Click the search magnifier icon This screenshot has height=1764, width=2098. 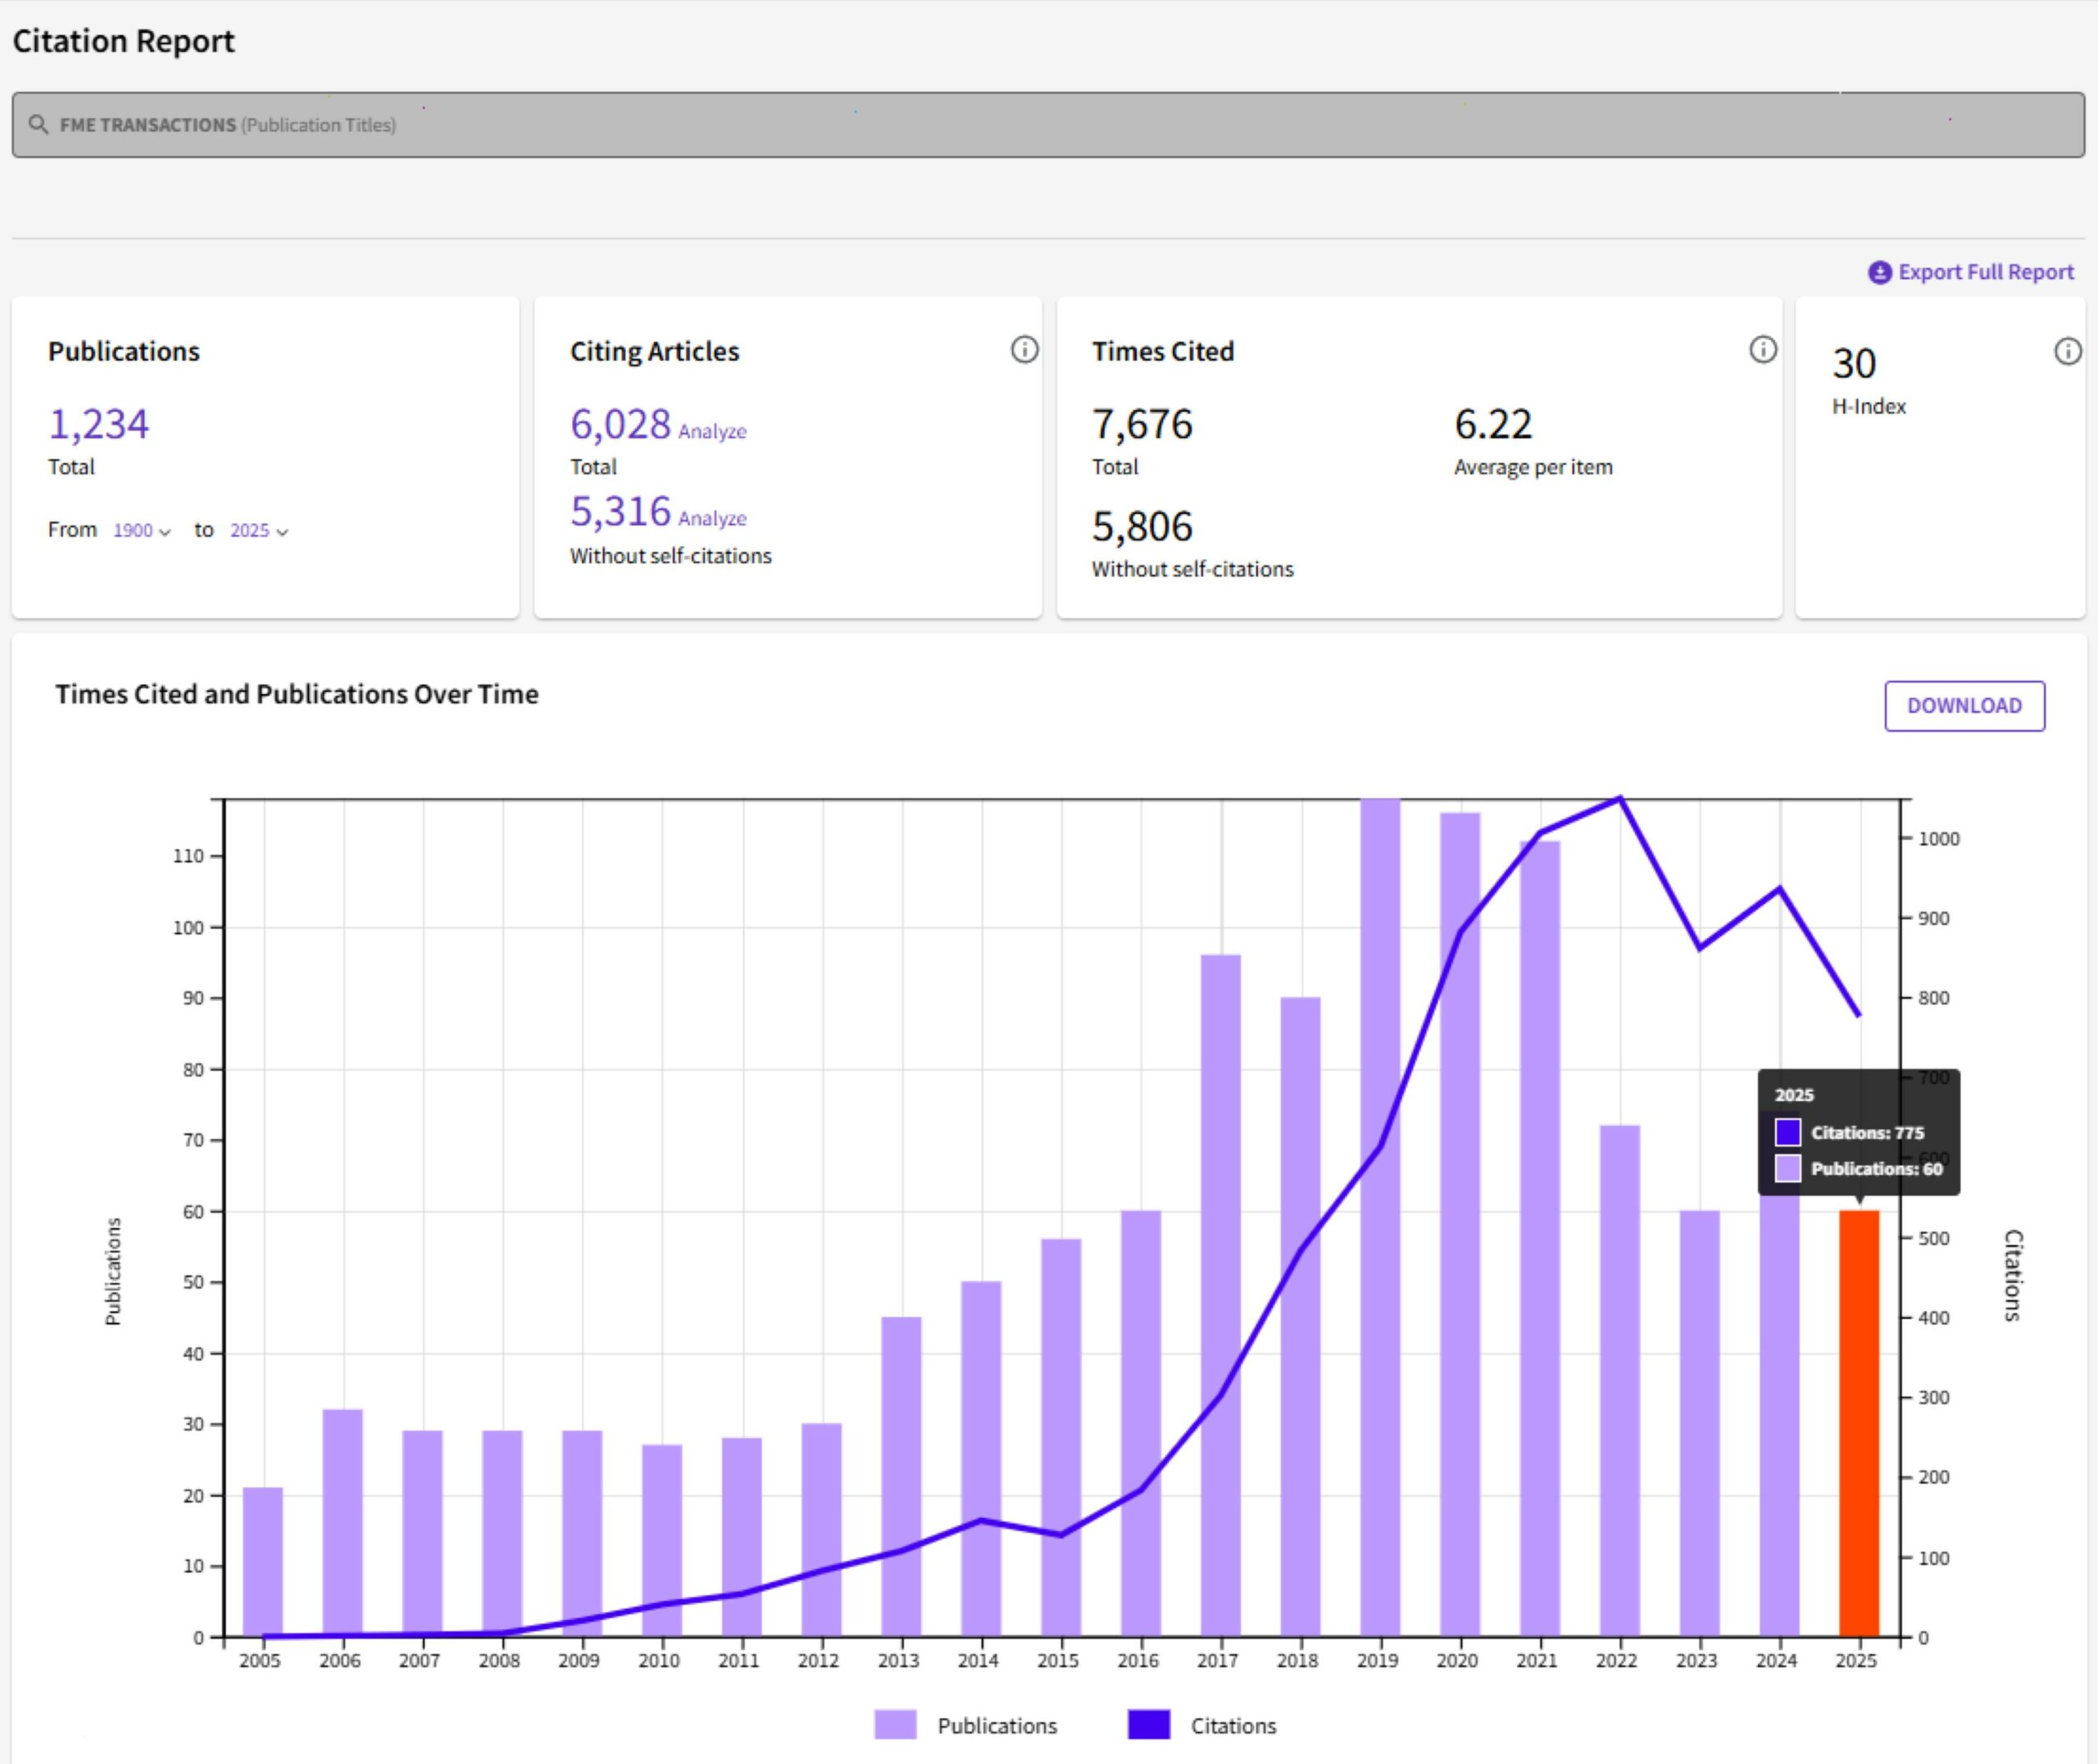(x=38, y=125)
